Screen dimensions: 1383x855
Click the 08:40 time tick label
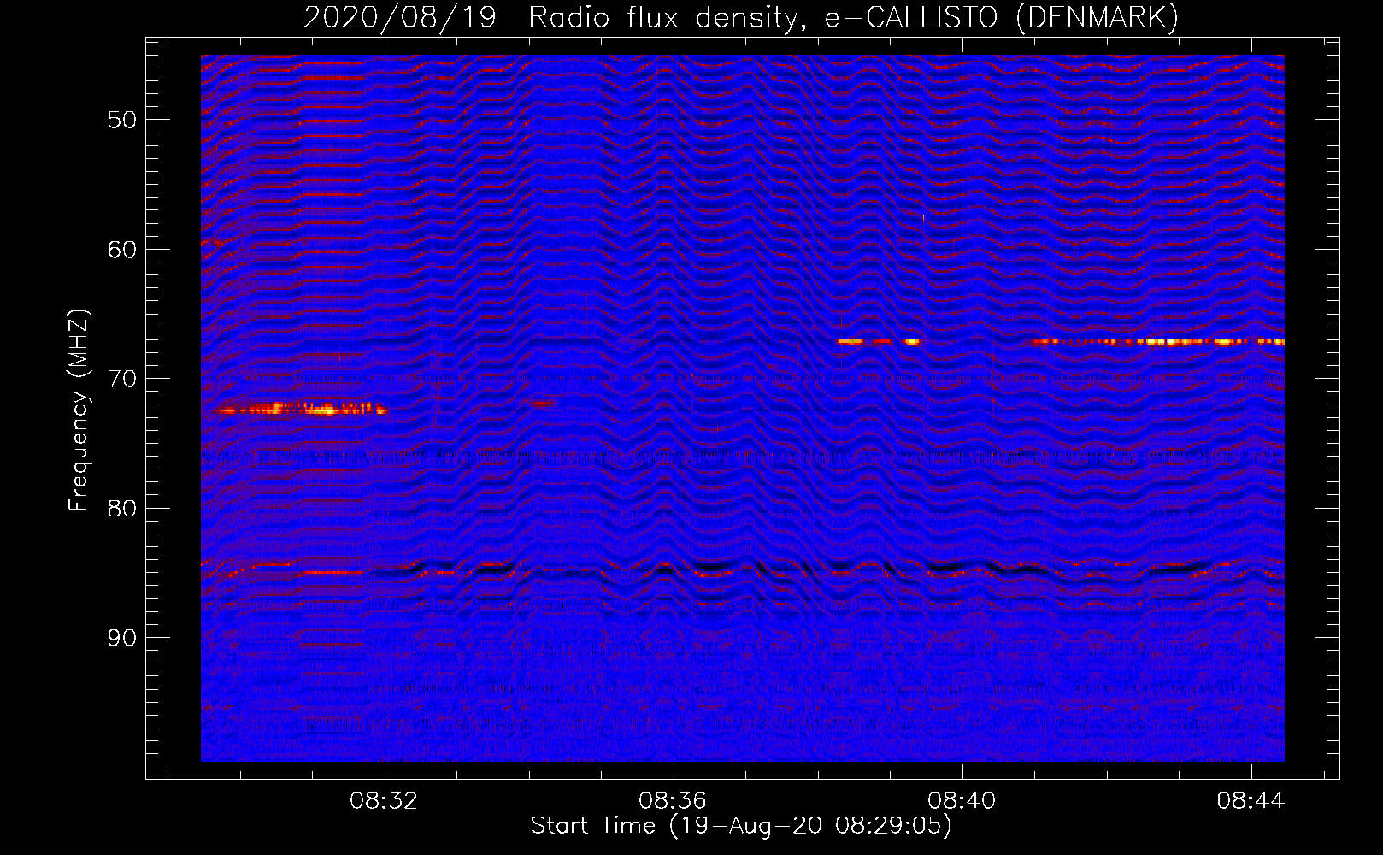click(962, 801)
